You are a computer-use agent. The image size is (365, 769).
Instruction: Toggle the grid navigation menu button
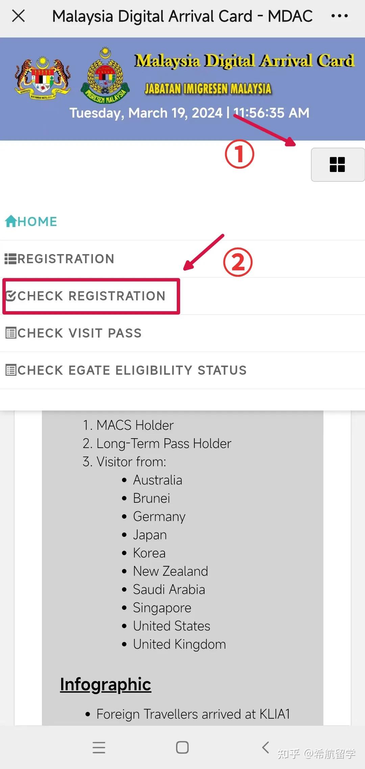pyautogui.click(x=337, y=165)
